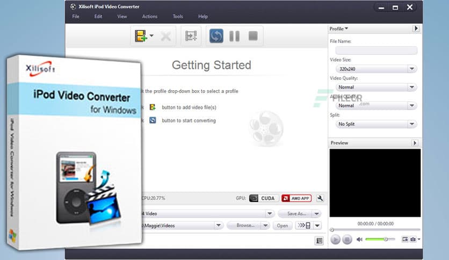
Task: Click the log list icon at bottom
Action: click(x=320, y=241)
